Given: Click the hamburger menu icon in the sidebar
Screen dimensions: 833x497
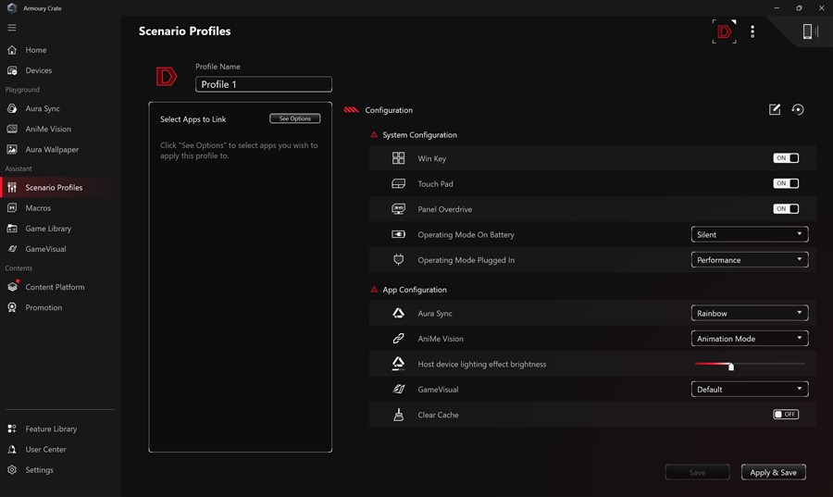Looking at the screenshot, I should point(12,28).
